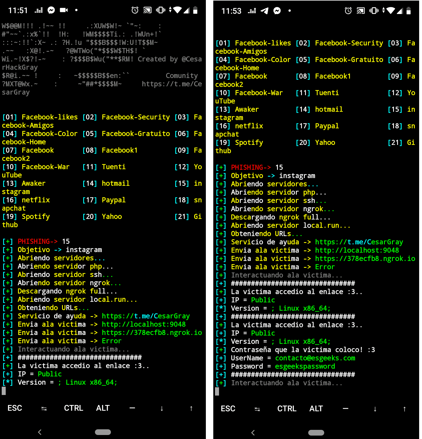Tap "Contraseña que la victima coloco" line
The image size is (422, 439).
(x=303, y=350)
